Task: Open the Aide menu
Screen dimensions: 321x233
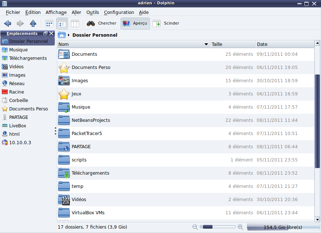Action: tap(144, 12)
